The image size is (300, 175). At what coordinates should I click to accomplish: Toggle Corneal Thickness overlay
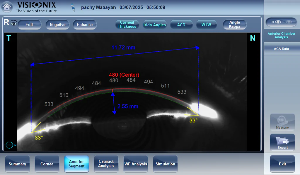pyautogui.click(x=127, y=24)
